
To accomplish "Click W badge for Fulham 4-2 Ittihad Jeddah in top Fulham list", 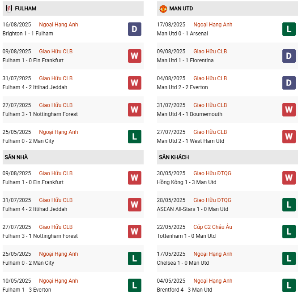I will [x=134, y=83].
